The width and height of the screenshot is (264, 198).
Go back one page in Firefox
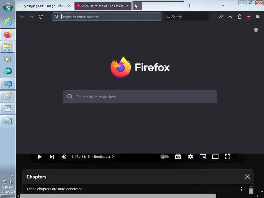(x=22, y=17)
